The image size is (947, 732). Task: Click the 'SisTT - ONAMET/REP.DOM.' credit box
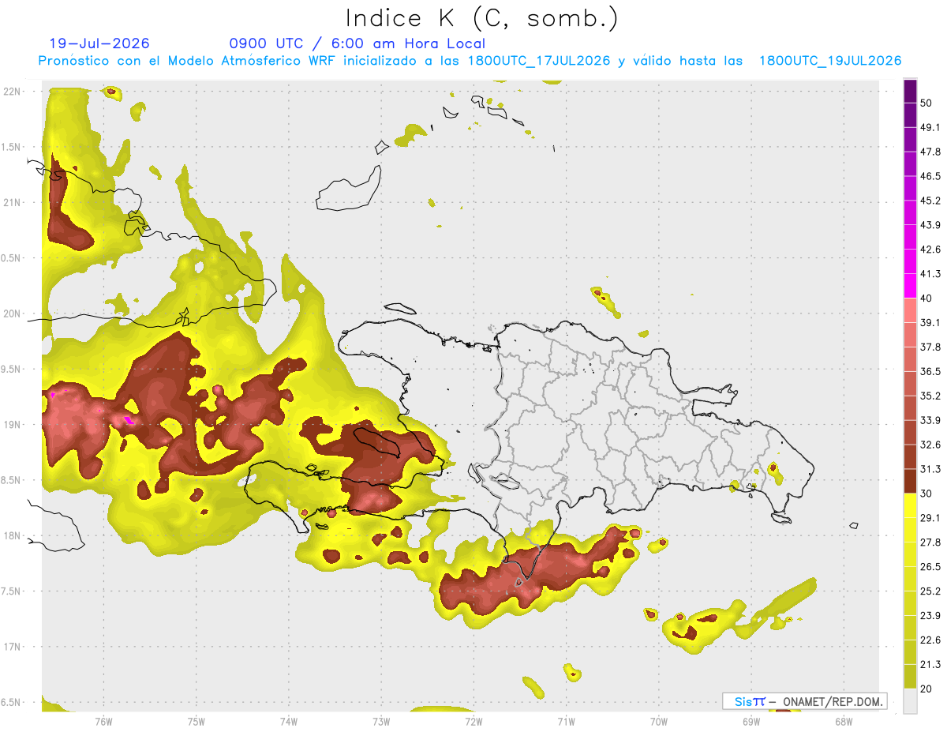click(804, 701)
